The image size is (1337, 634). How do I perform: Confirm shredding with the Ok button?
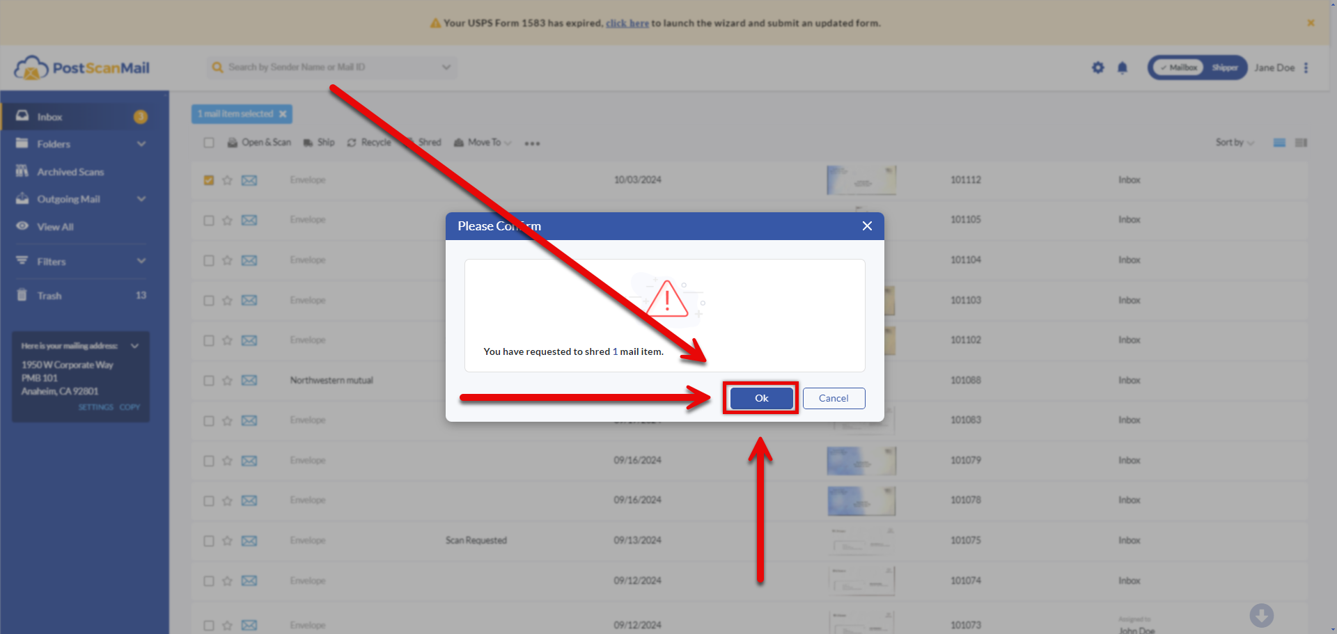pos(761,398)
